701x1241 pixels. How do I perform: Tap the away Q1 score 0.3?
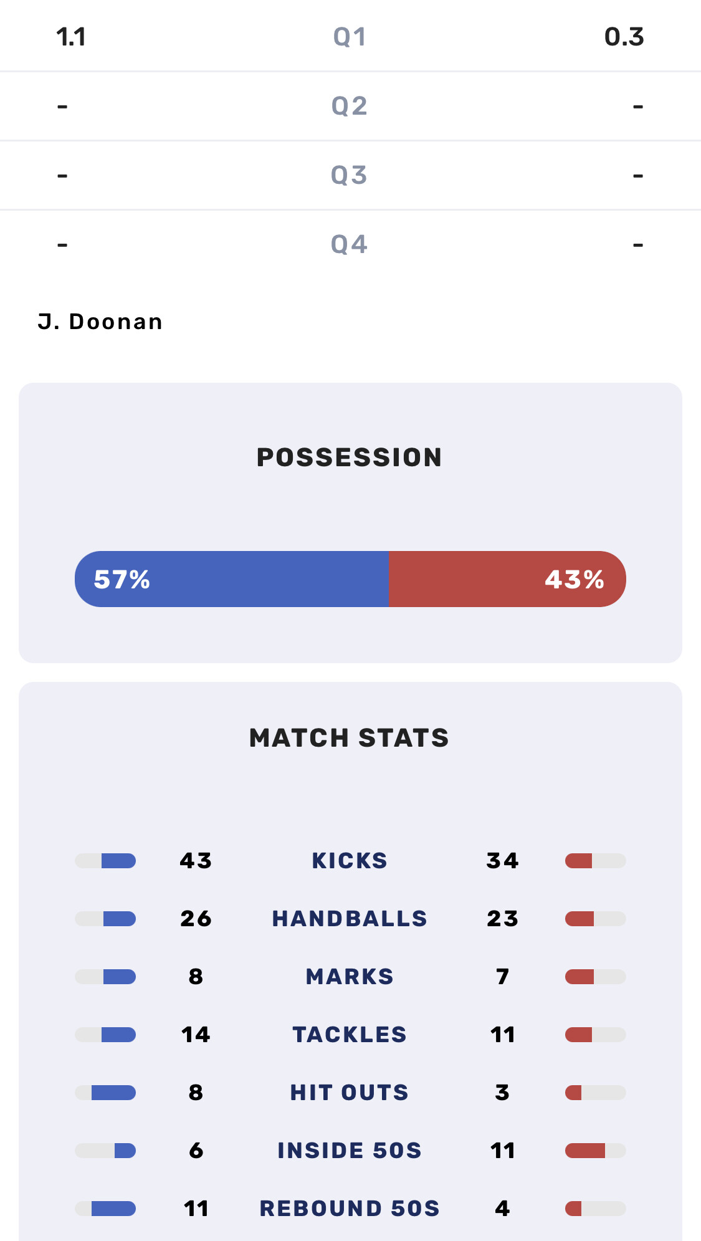pyautogui.click(x=624, y=37)
